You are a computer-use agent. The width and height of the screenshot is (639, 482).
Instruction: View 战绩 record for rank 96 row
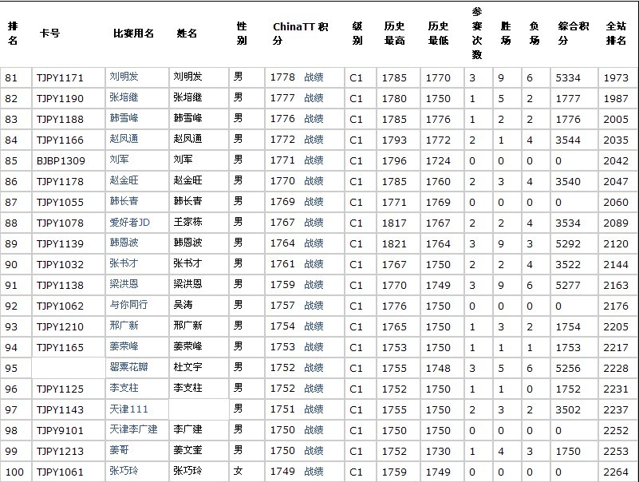click(314, 389)
